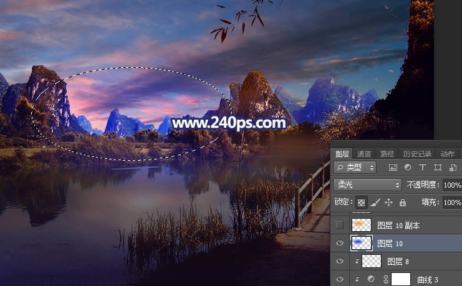Switch to the 路径 tab
Viewport: 462px width, 286px height.
tap(387, 154)
